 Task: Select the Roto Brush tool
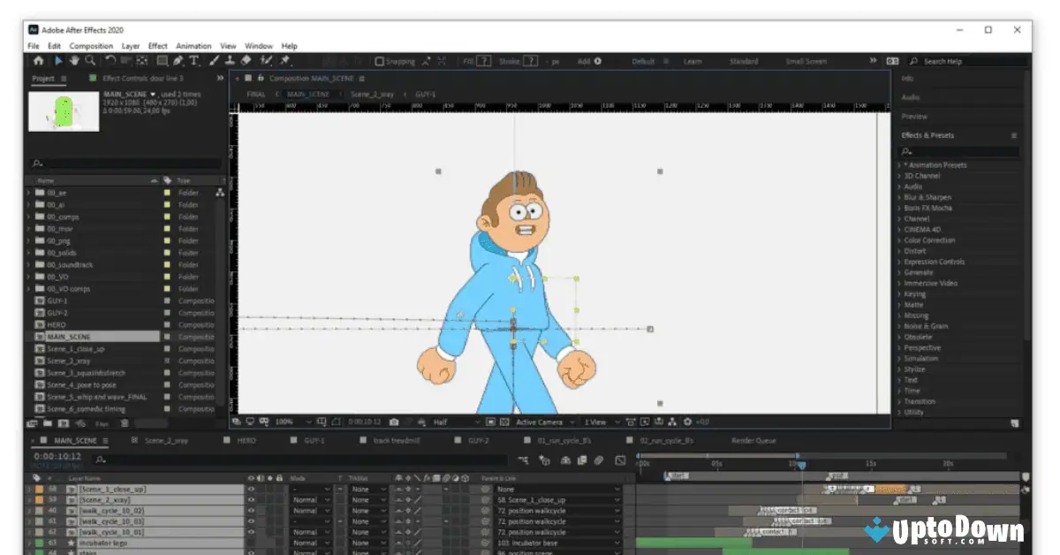[x=264, y=61]
